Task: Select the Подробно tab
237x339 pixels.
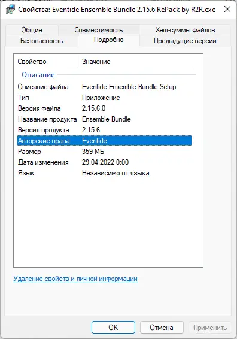Action: point(109,40)
